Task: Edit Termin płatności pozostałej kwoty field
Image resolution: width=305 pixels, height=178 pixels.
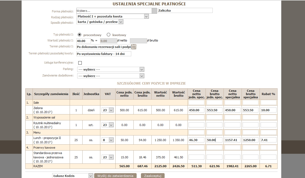Action: 104,54
